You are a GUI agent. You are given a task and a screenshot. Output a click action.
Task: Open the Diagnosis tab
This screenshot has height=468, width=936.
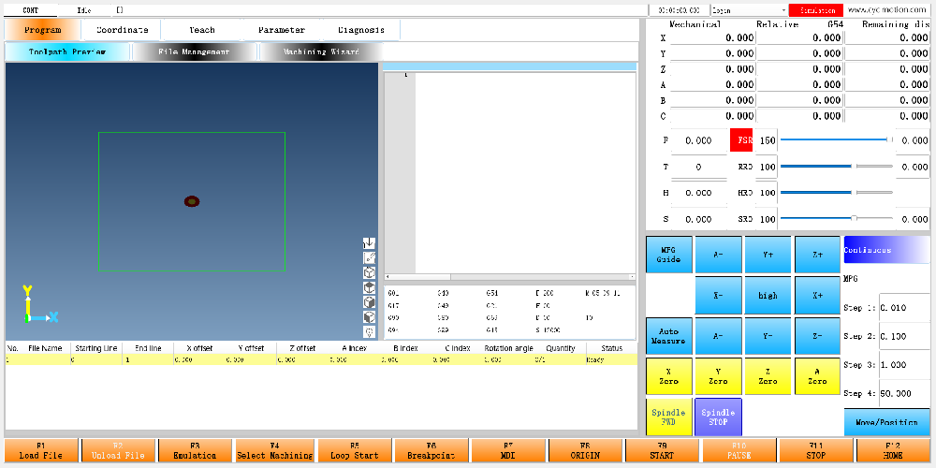(x=360, y=30)
